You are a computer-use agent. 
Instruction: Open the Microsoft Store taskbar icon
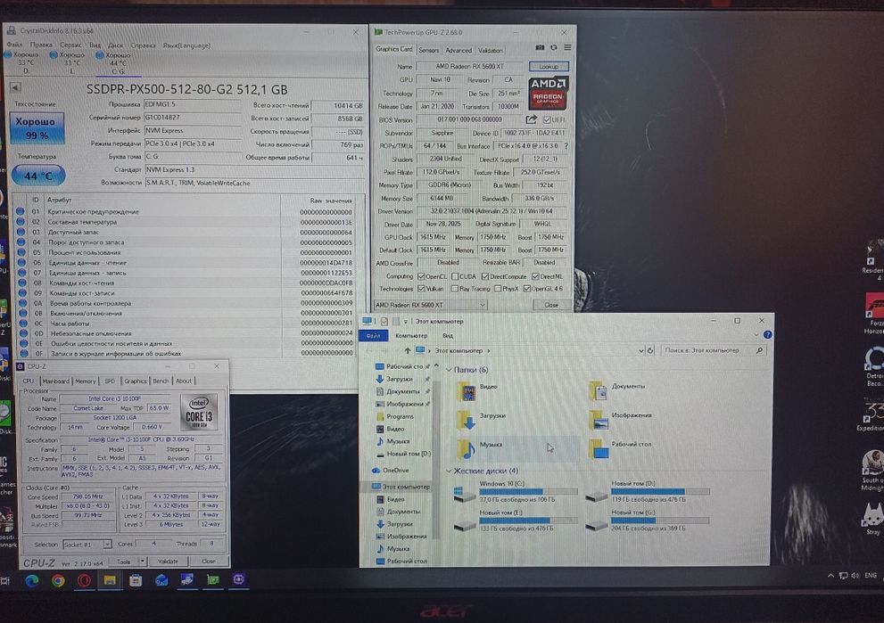tap(136, 580)
